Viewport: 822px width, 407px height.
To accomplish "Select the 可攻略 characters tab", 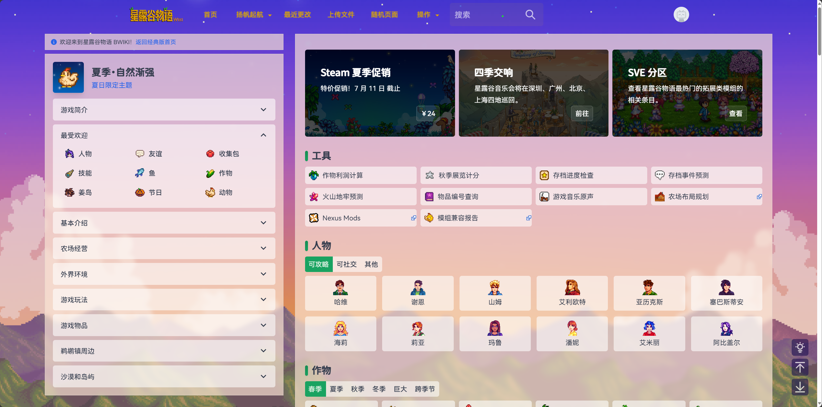I will coord(319,264).
